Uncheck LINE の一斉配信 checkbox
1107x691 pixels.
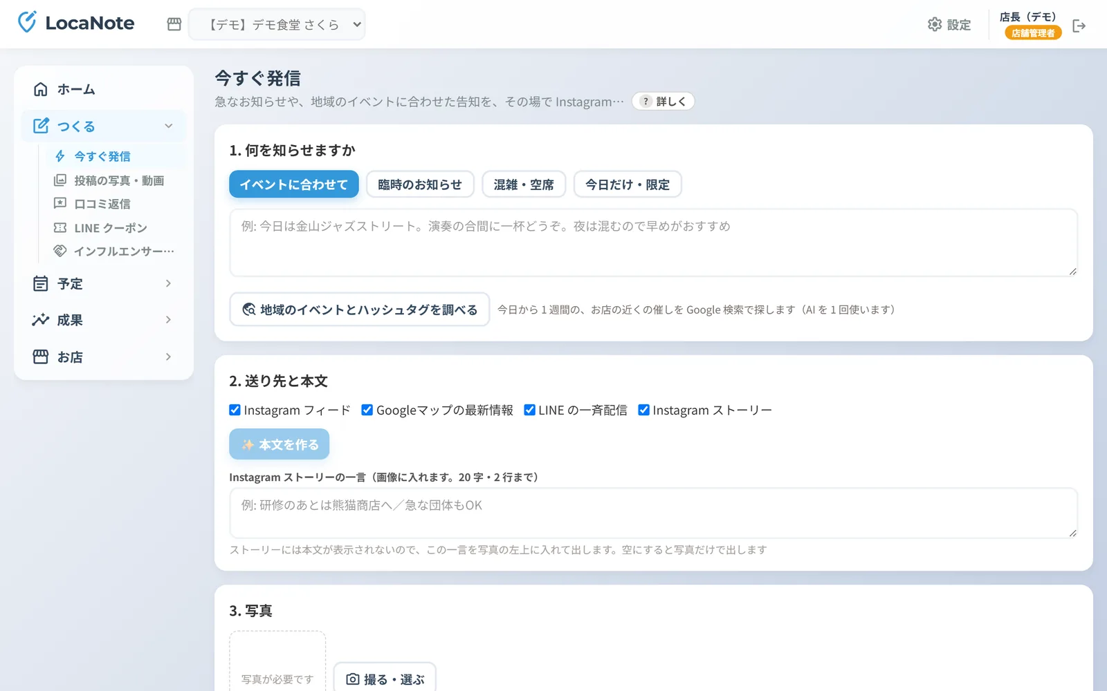coord(530,410)
